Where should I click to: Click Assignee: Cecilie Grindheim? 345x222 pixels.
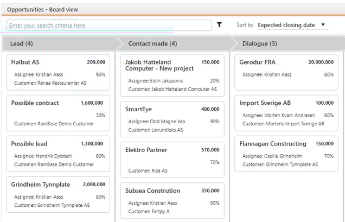click(272, 156)
